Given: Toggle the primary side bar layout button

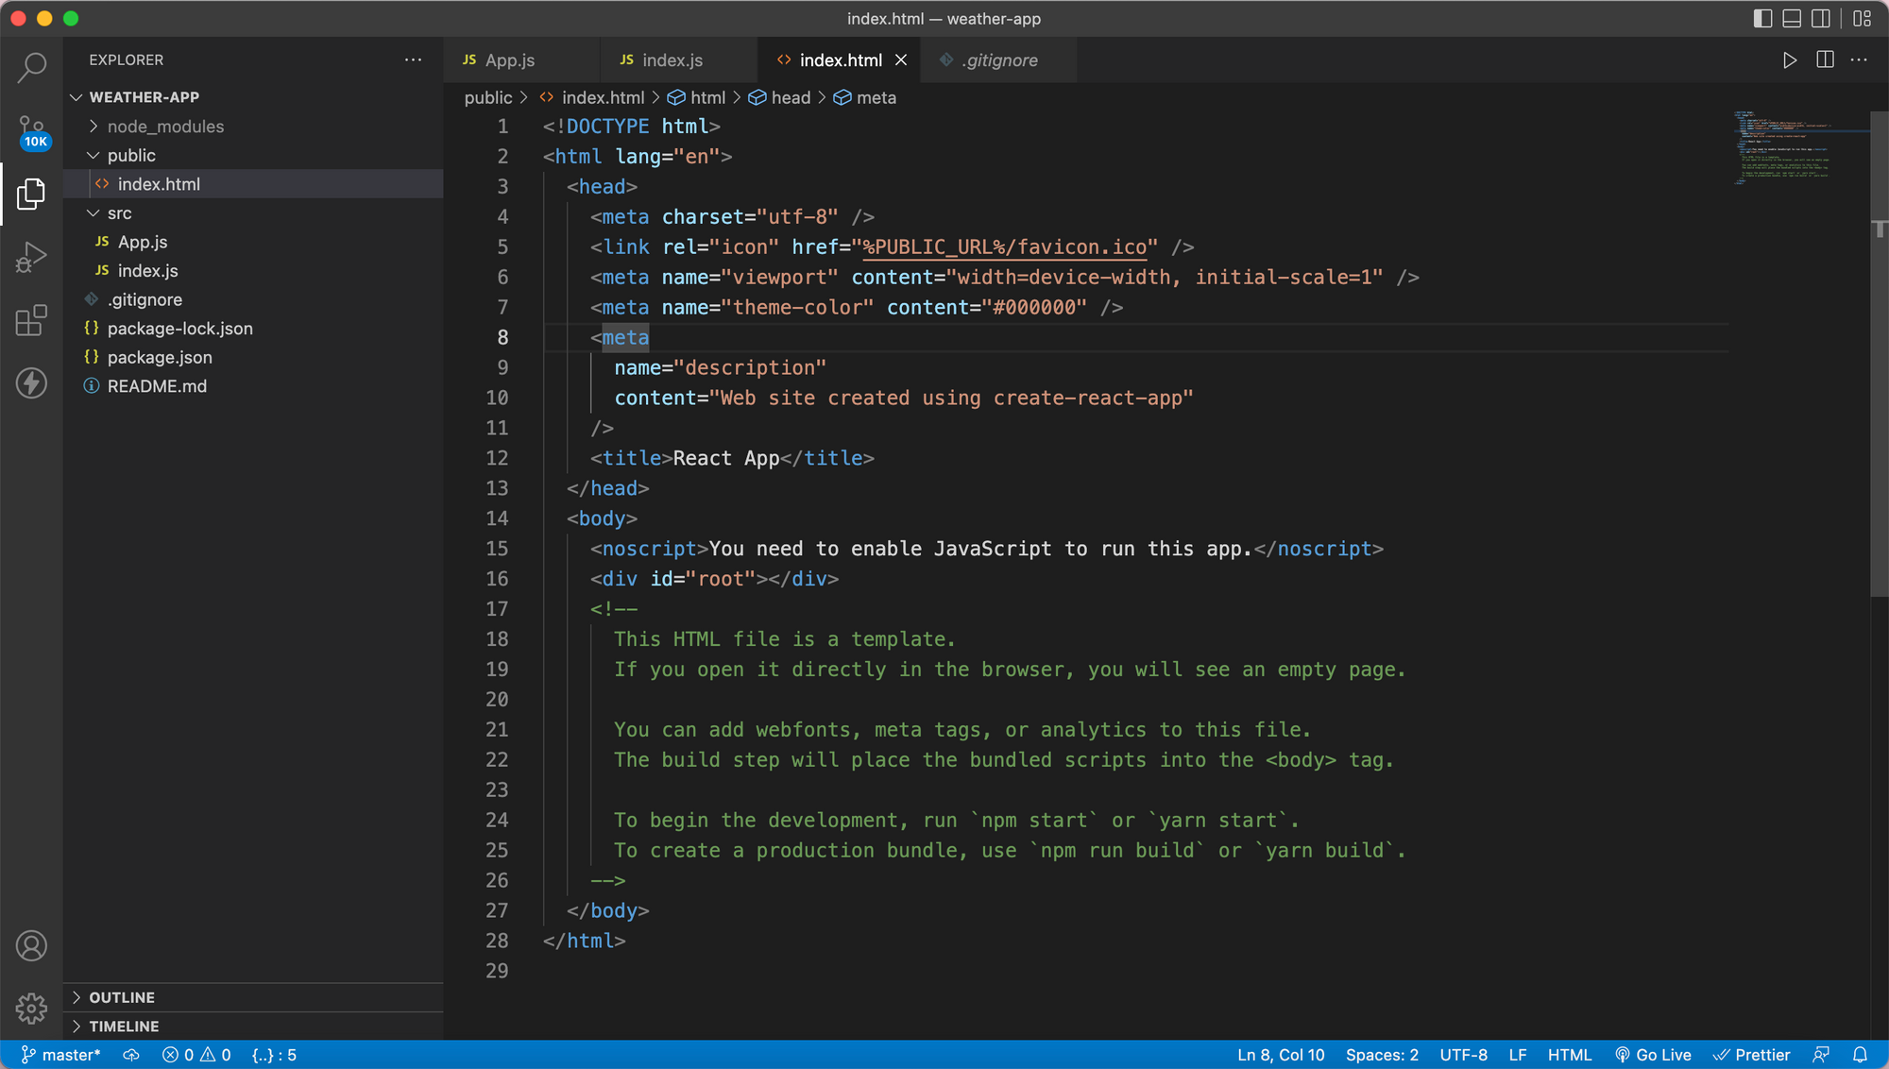Looking at the screenshot, I should pos(1762,19).
